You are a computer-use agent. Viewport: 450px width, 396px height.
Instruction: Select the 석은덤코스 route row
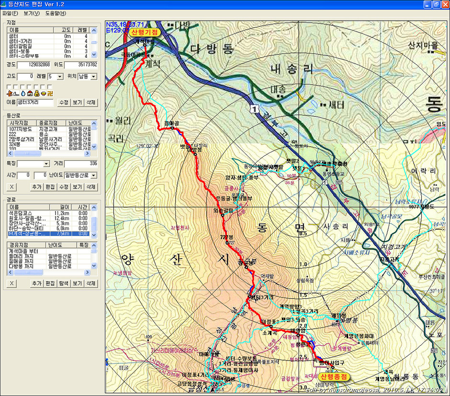(x=49, y=213)
